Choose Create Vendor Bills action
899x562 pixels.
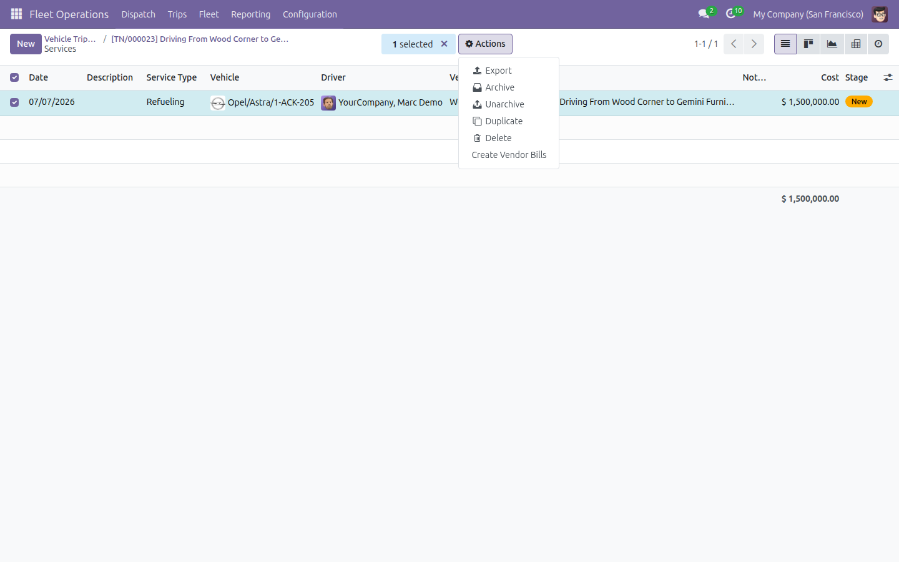[509, 155]
